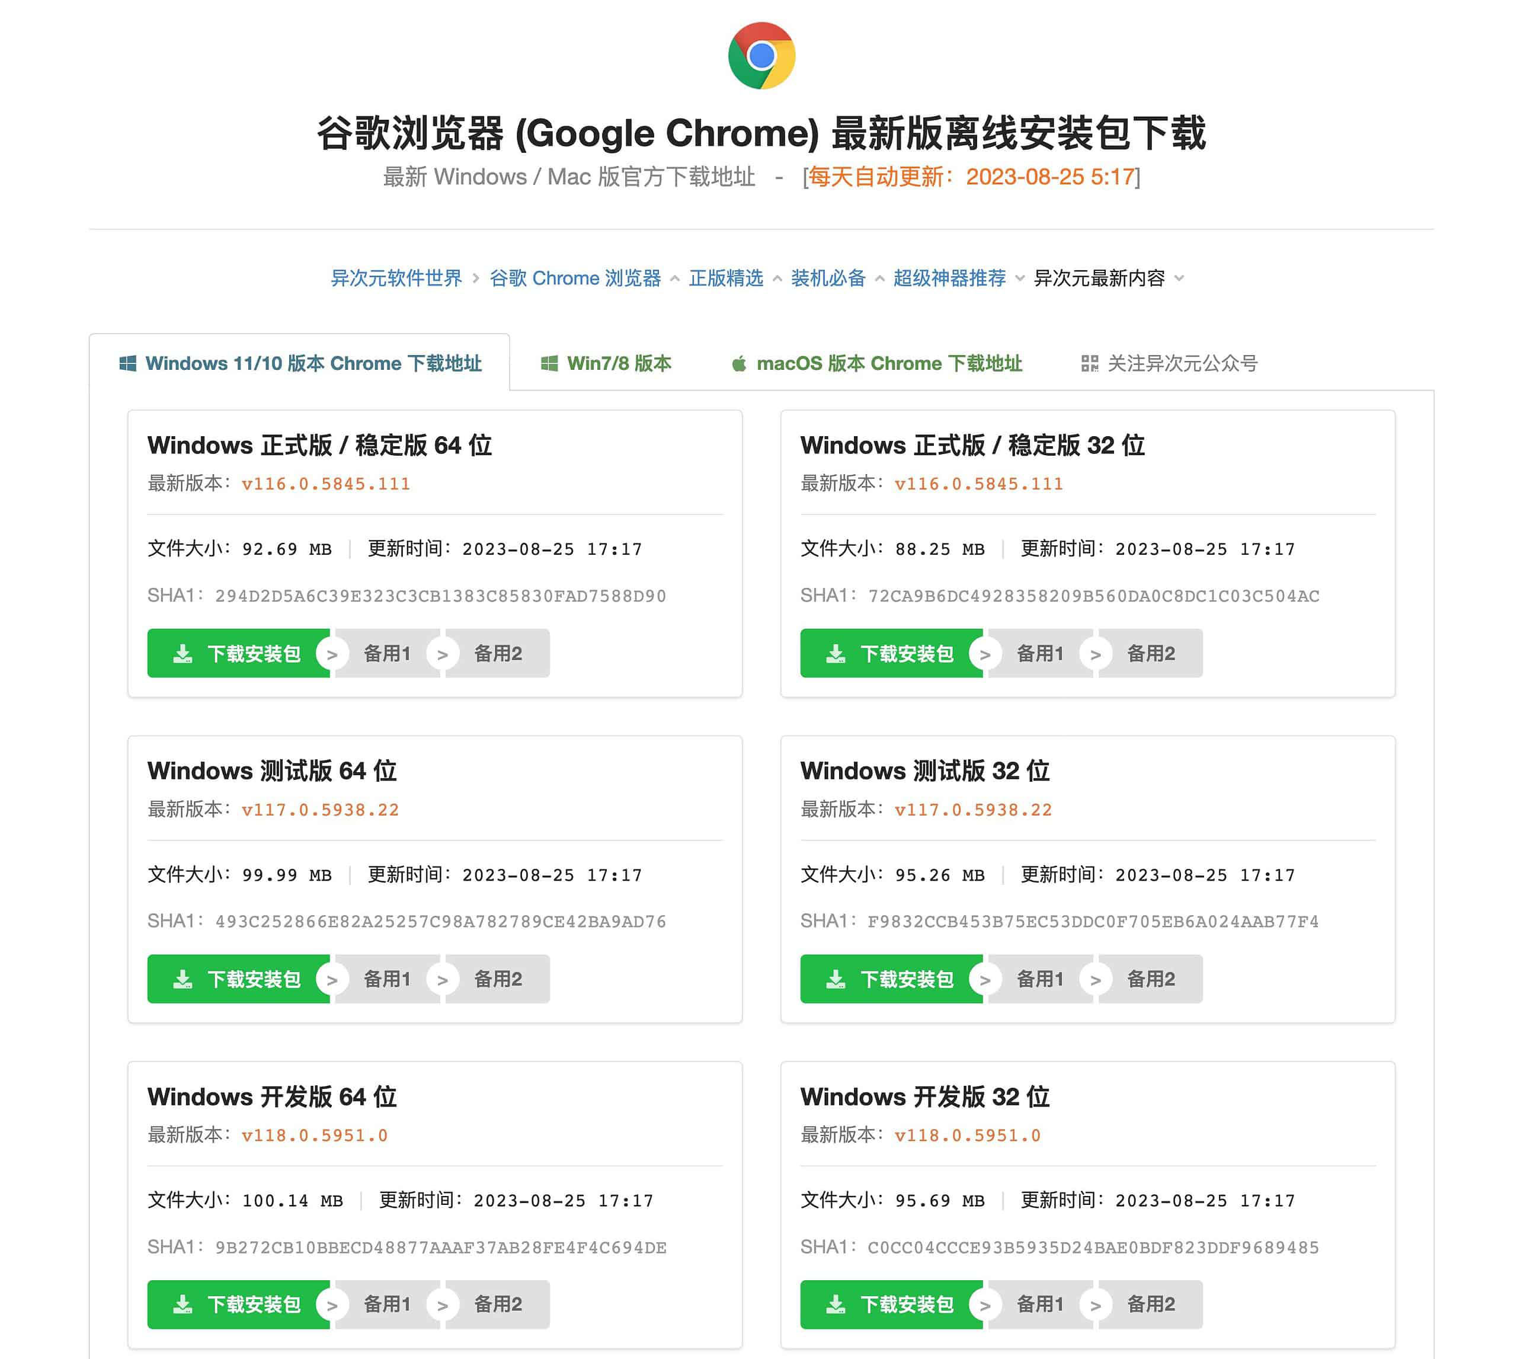The width and height of the screenshot is (1517, 1359).
Task: Use 备用2 mirror for 稳定版 64 位
Action: (x=498, y=653)
